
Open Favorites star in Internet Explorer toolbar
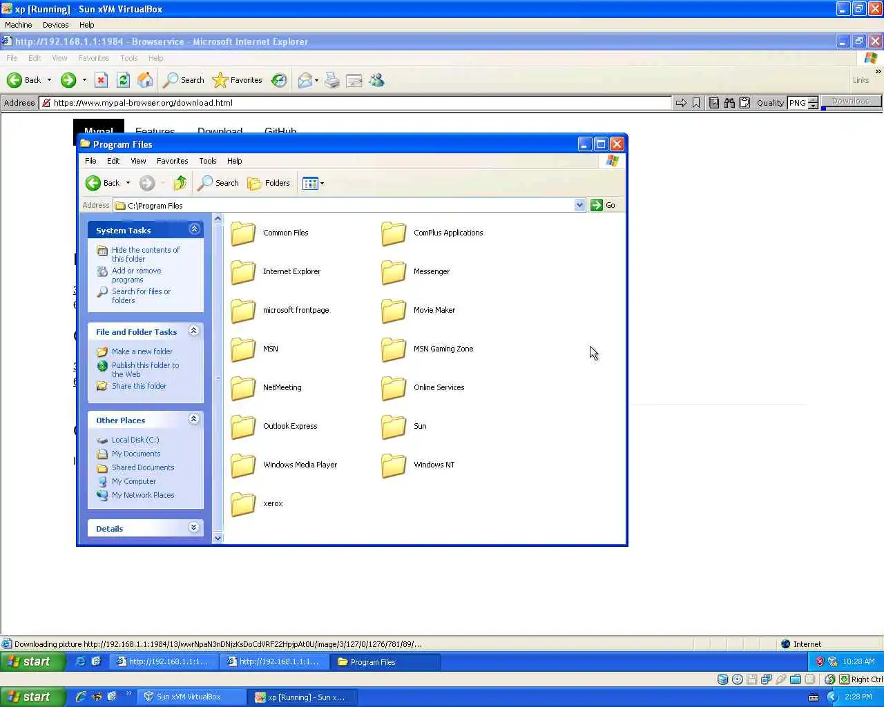(x=238, y=80)
